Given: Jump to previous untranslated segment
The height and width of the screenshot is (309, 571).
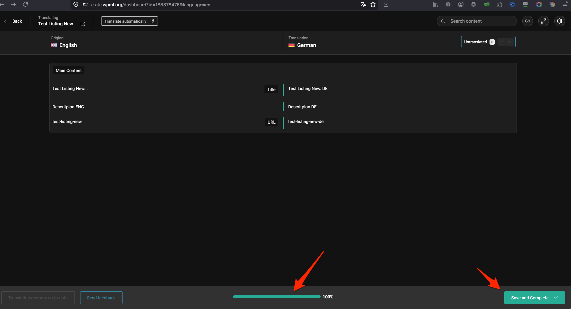Looking at the screenshot, I should point(501,42).
